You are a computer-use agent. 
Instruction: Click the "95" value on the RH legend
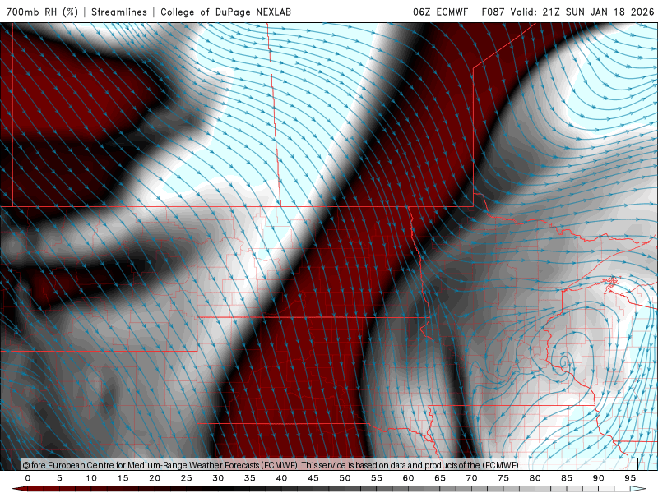coord(630,478)
